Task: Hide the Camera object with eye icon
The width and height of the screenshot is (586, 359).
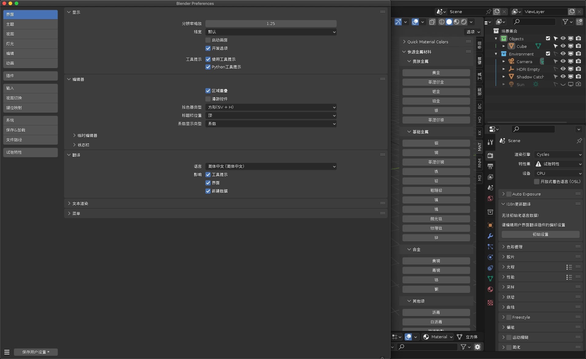Action: tap(563, 61)
